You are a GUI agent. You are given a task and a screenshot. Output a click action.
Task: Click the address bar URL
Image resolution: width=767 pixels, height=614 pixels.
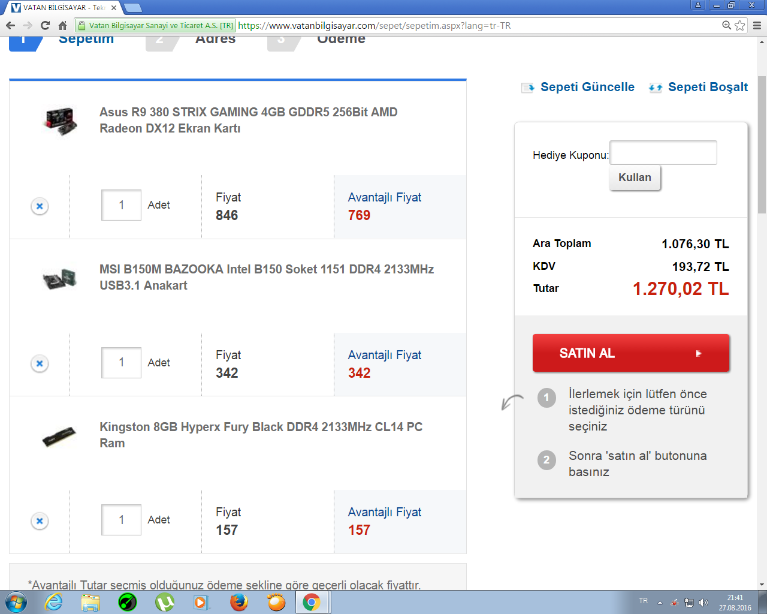tap(375, 25)
